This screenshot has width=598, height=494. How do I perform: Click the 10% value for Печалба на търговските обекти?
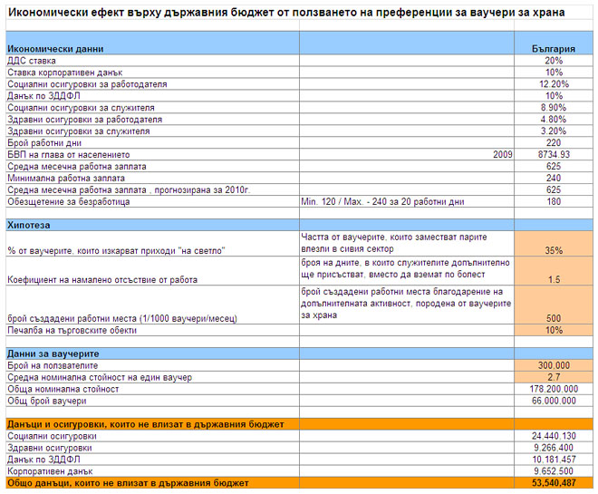tap(554, 330)
